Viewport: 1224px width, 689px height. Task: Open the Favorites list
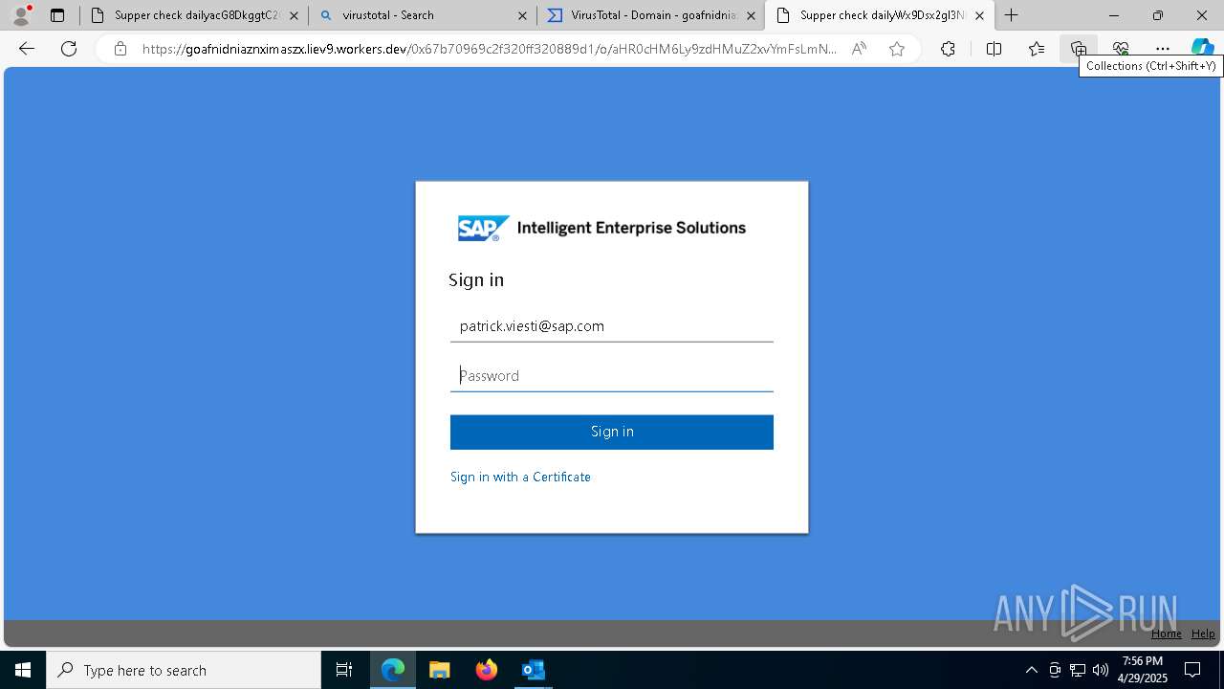pos(1037,49)
